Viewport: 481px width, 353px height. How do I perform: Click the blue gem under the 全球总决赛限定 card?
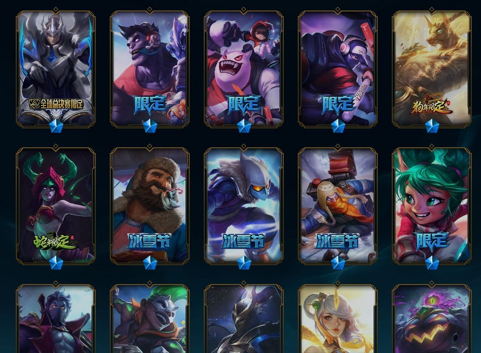tap(56, 126)
